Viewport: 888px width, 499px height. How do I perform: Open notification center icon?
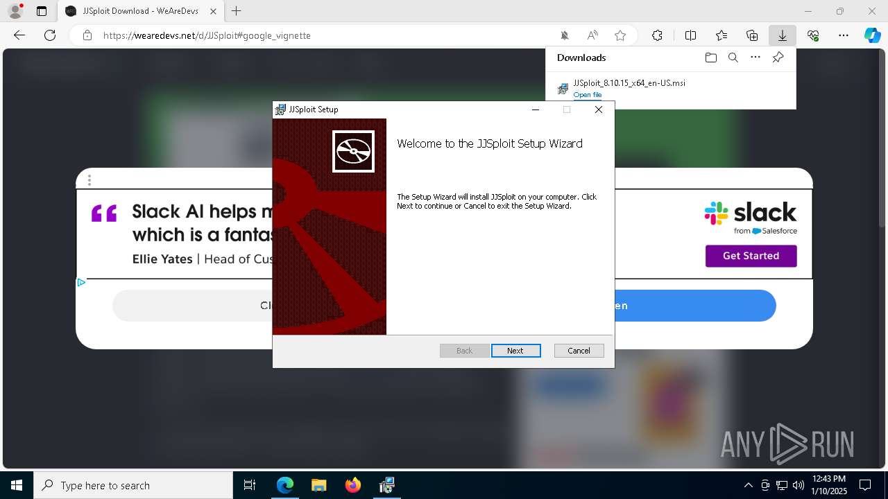(x=865, y=485)
